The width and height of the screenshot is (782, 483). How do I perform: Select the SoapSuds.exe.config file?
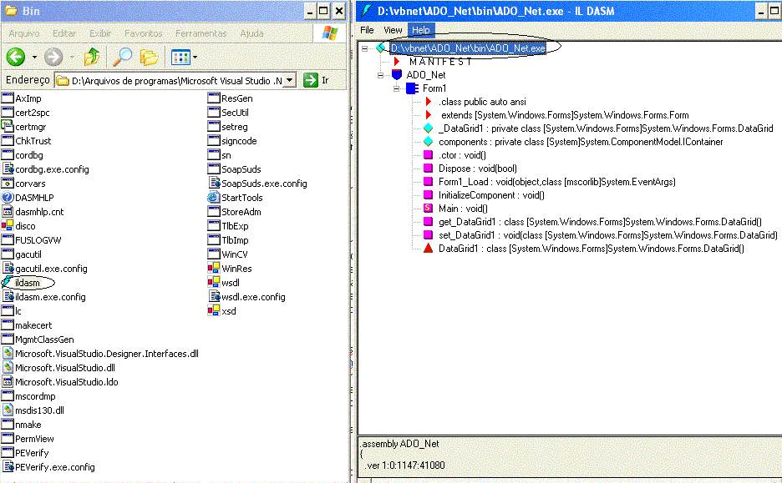click(x=257, y=184)
